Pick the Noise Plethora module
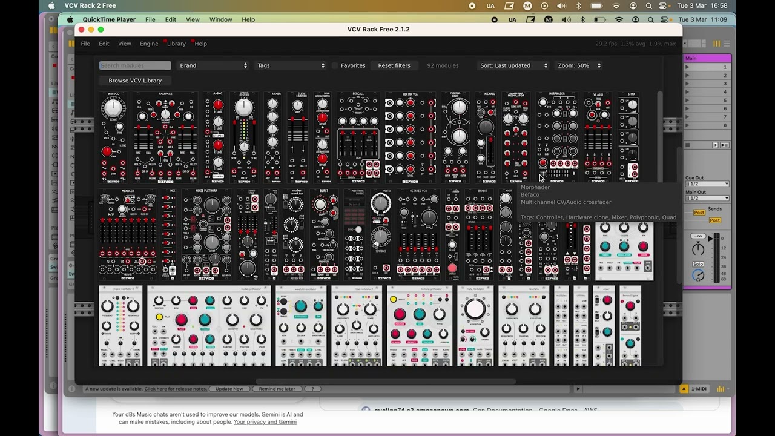This screenshot has height=436, width=775. (x=206, y=234)
